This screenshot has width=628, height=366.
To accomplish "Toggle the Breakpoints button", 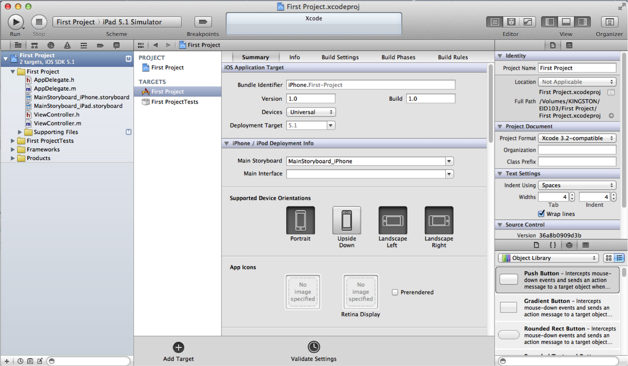I will [203, 22].
